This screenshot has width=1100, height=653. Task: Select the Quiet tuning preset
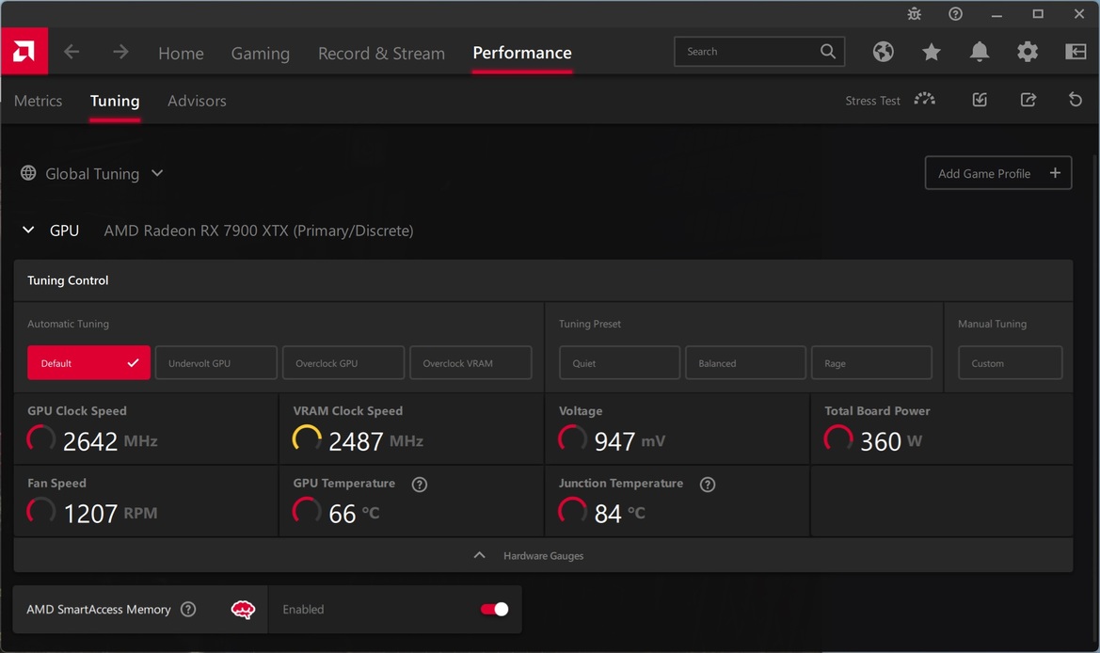coord(619,362)
